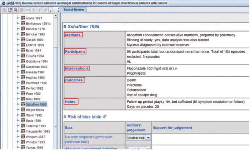Open the outline toolbar overflow dropdown arrow
The width and height of the screenshot is (250, 152).
point(51,11)
